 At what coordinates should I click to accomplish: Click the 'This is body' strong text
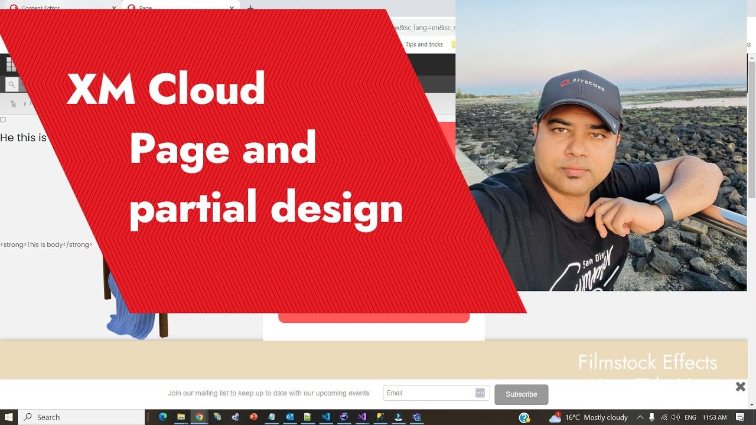tap(46, 244)
